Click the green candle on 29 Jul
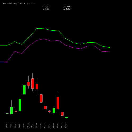 pyautogui.click(x=12, y=111)
